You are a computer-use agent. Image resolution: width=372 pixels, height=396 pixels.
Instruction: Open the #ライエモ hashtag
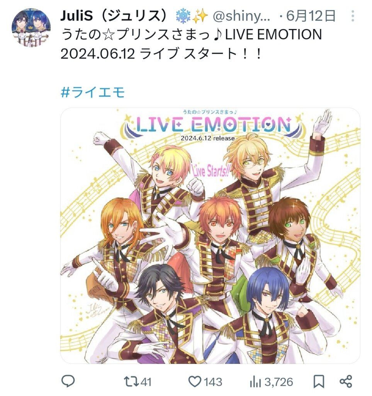pyautogui.click(x=93, y=92)
